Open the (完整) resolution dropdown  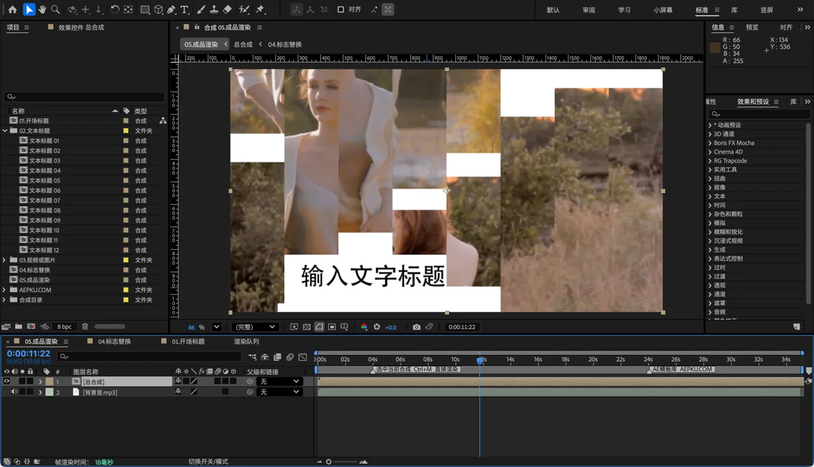255,327
